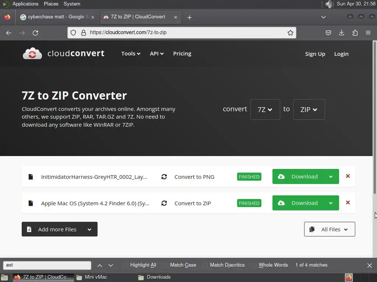Remove the Apple Mac OS file with red X
Viewport: 377px width, 282px height.
coord(348,202)
